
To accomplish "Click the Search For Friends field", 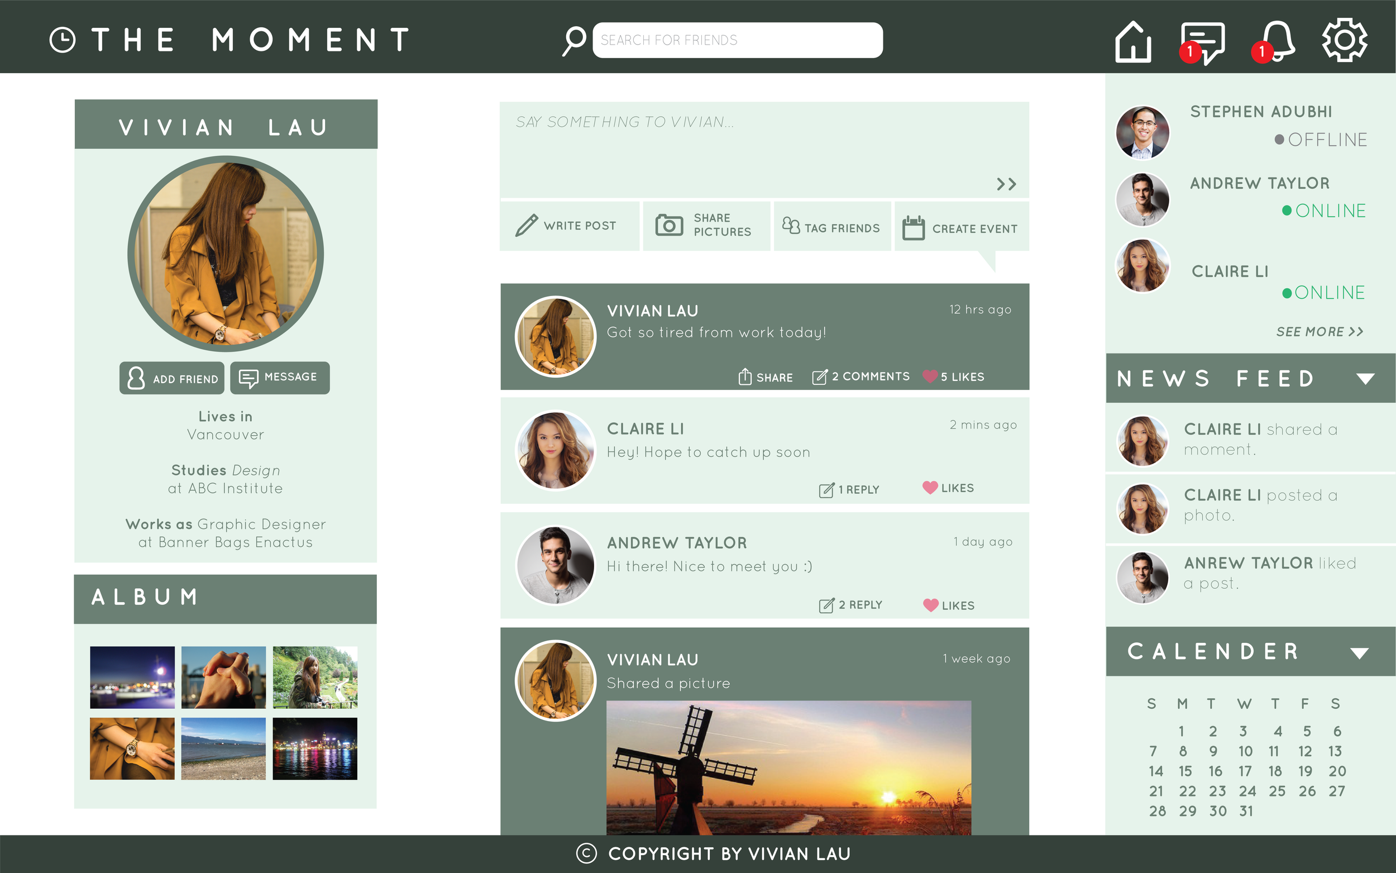I will [x=737, y=40].
